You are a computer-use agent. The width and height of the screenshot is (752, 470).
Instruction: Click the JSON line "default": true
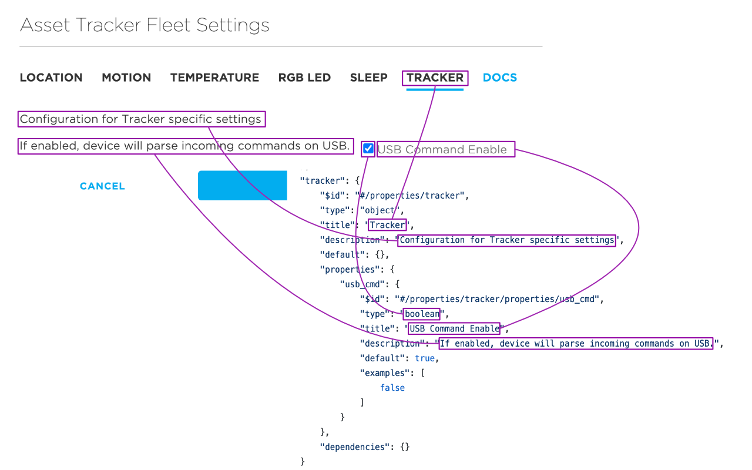coord(399,358)
